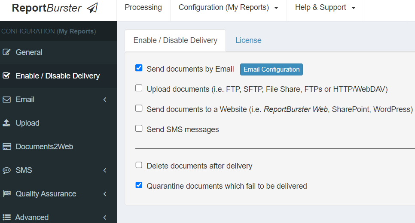Open the Configuration (My Reports) dropdown menu
The height and width of the screenshot is (223, 415).
[x=228, y=8]
